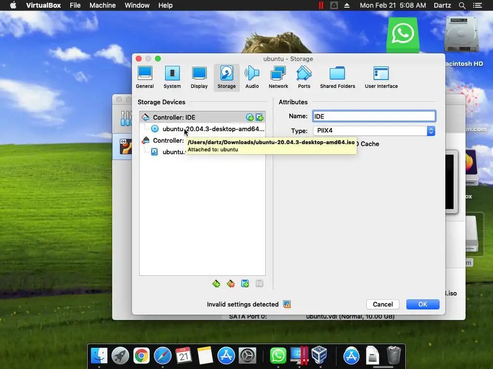Open Calendar from the Dock
Image resolution: width=493 pixels, height=369 pixels.
(x=183, y=356)
